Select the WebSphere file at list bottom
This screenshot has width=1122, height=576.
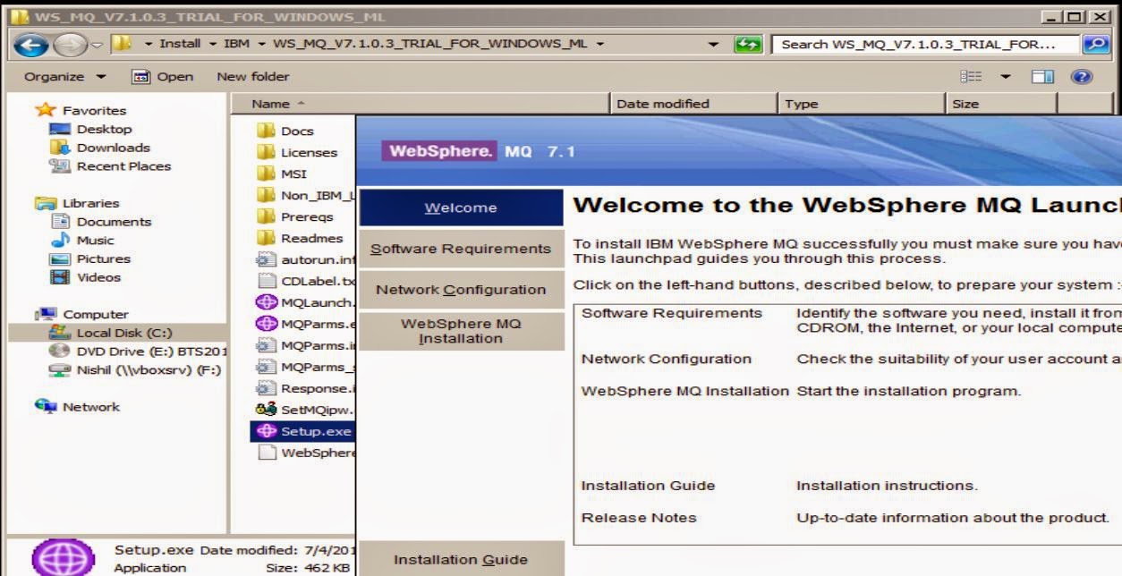click(305, 453)
